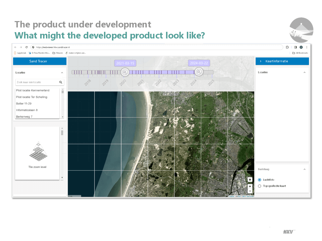
Task: Switch basemap to Topografische kaart
Action: point(259,186)
